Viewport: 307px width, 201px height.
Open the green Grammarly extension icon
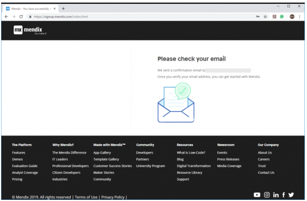pyautogui.click(x=282, y=17)
